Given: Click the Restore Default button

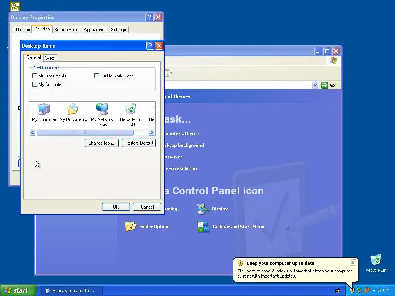Looking at the screenshot, I should click(139, 143).
